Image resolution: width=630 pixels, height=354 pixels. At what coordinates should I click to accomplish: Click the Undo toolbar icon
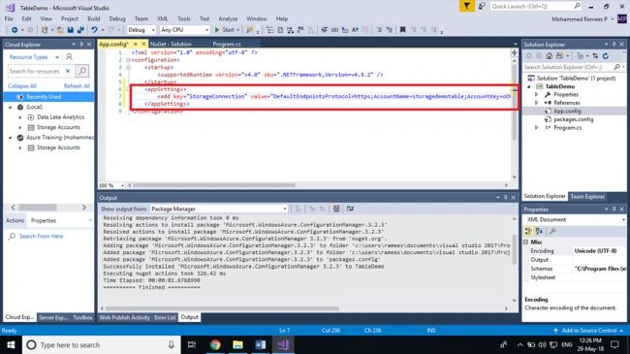(x=94, y=30)
